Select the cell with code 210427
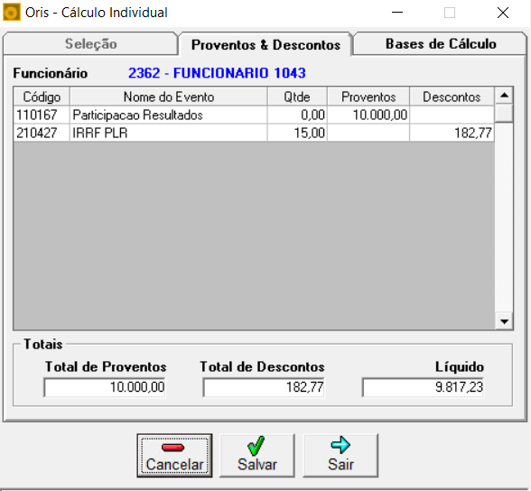Viewport: 531px width, 491px height. [x=42, y=133]
